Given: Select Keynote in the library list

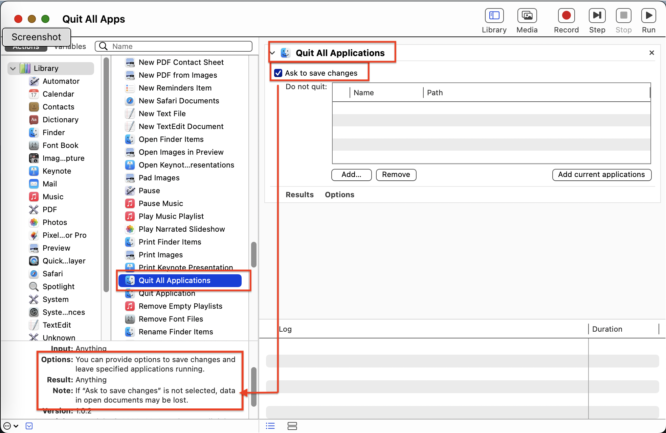Looking at the screenshot, I should [57, 171].
